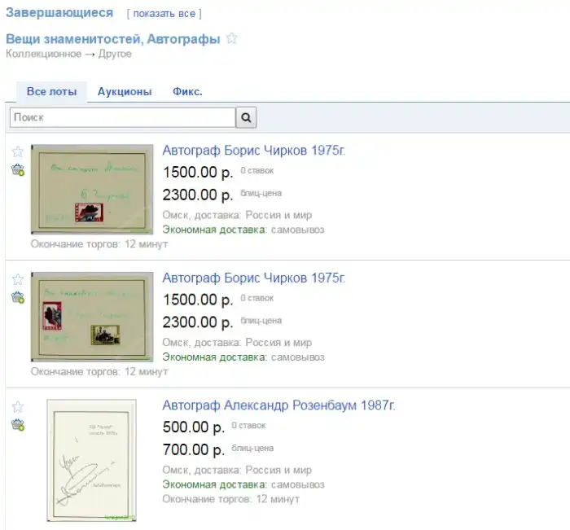Favorite the category 'Вещи знаменитостей, Автографы' via its star
Screen dimensions: 570x530
pyautogui.click(x=231, y=38)
